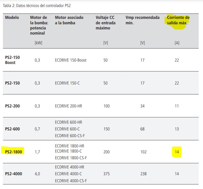
Task: Click 'ECDRIVE 4000-CS-F' motor entry
Action: point(71,181)
